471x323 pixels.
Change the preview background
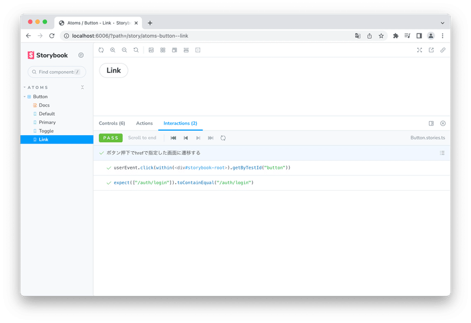(151, 50)
